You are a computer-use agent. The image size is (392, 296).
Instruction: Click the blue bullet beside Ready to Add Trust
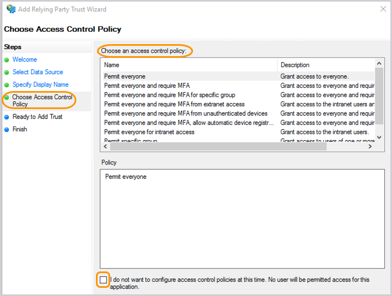(x=7, y=117)
